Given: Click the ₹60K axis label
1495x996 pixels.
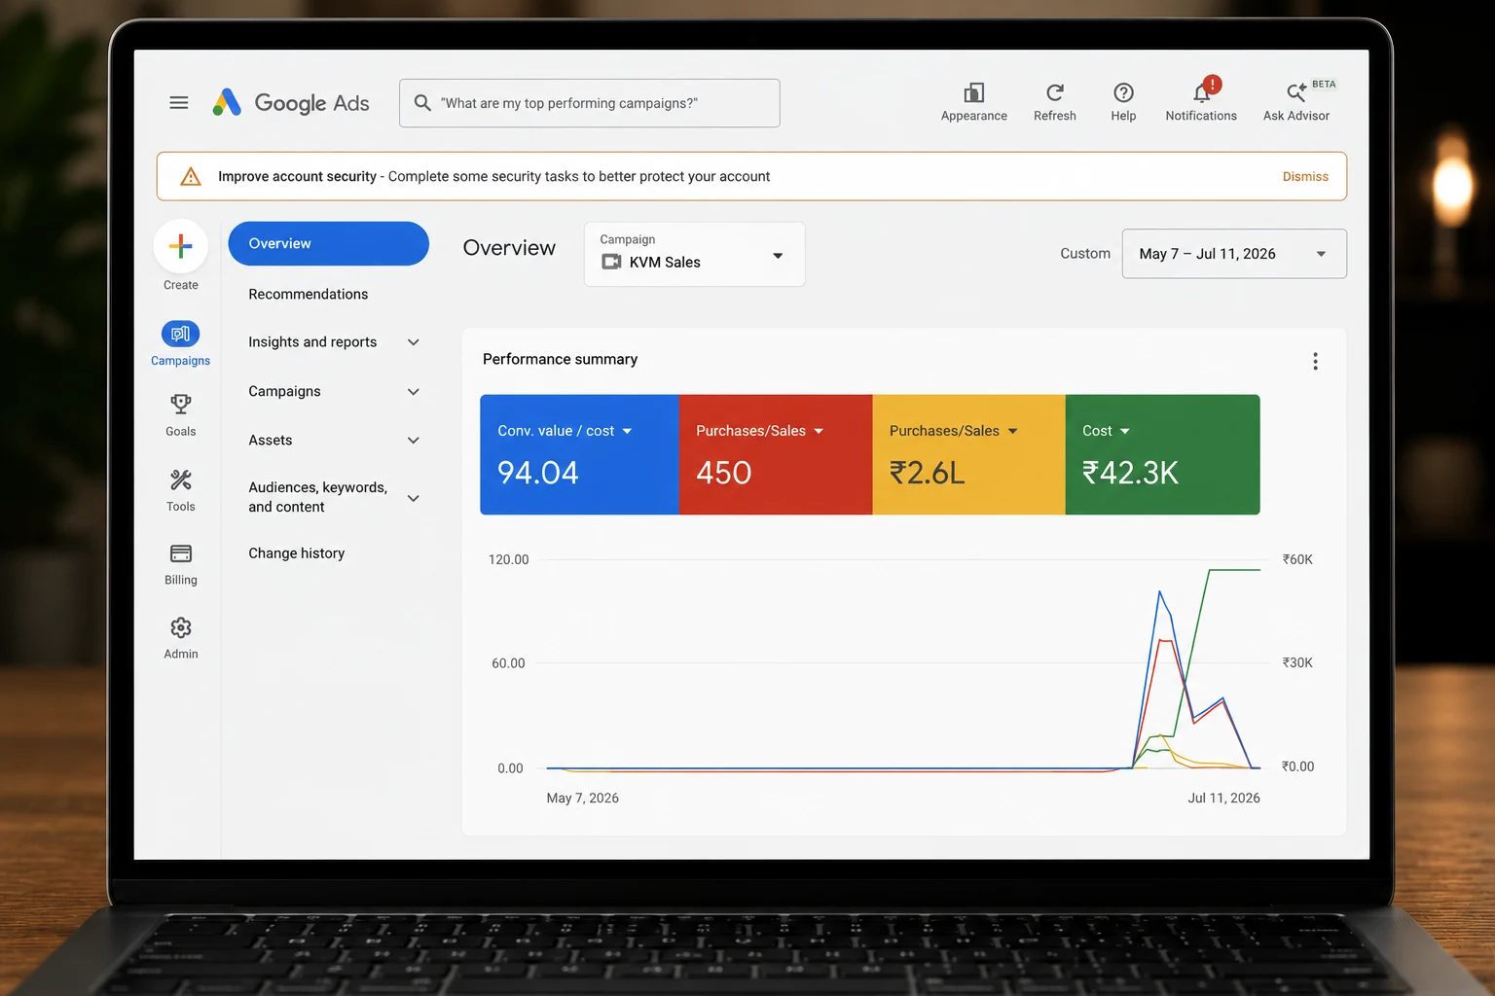Looking at the screenshot, I should point(1297,559).
